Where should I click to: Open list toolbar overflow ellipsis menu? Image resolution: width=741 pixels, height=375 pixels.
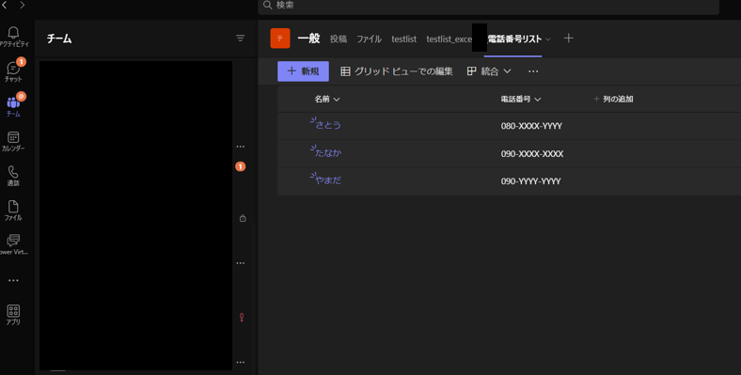(533, 71)
